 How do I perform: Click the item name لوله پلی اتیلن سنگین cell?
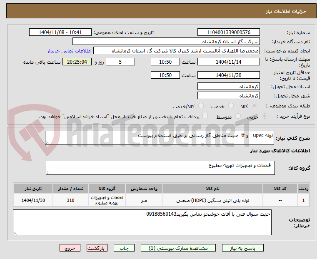[213, 200]
